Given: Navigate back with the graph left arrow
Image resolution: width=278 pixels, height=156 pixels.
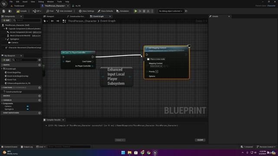Looking at the screenshot, I should tap(52, 21).
